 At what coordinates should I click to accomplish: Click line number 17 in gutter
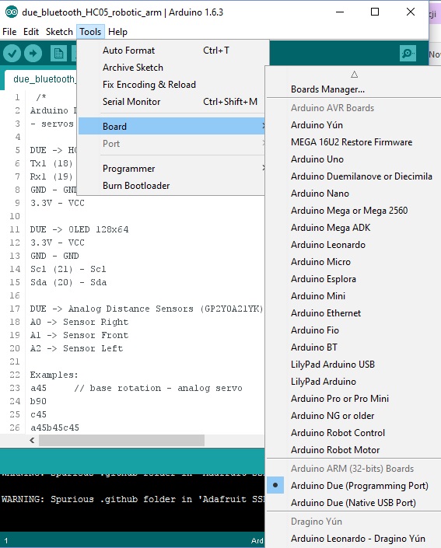click(14, 309)
